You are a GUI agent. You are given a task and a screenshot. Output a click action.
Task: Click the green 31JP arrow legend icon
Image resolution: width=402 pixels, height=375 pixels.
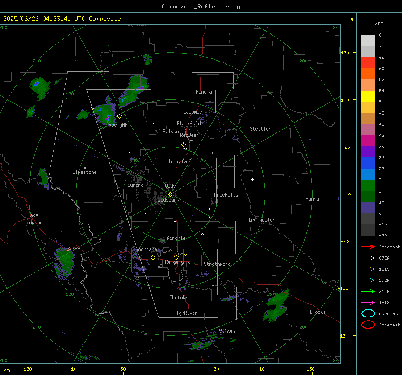pos(368,291)
